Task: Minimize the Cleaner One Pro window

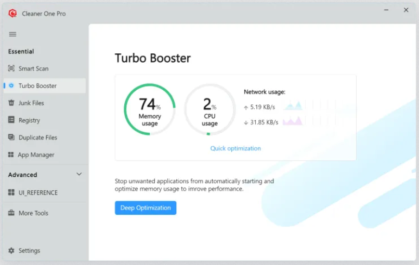Action: (x=386, y=10)
